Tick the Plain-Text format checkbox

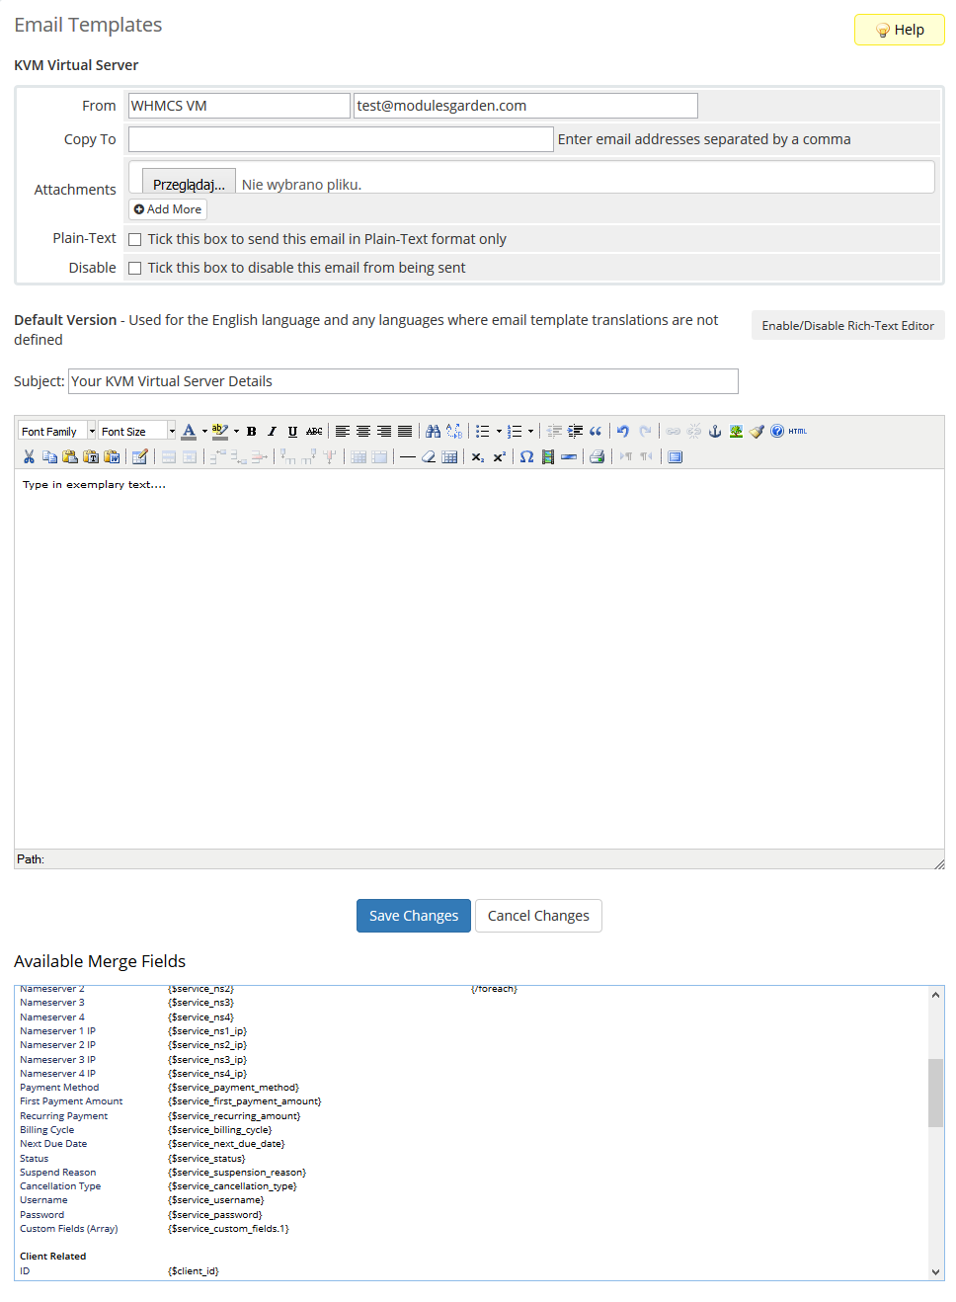pyautogui.click(x=135, y=239)
